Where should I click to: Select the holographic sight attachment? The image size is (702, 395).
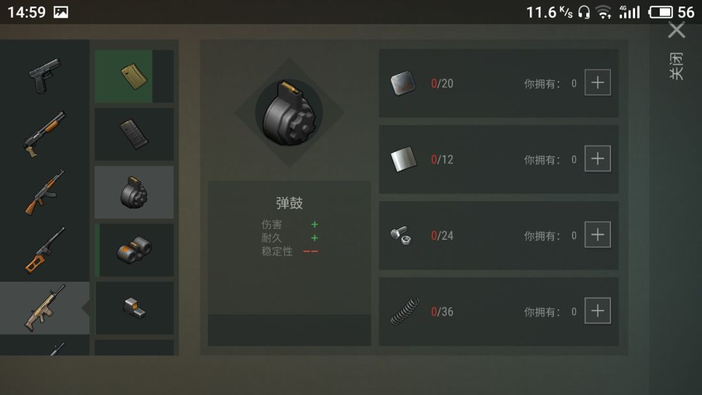[x=134, y=308]
